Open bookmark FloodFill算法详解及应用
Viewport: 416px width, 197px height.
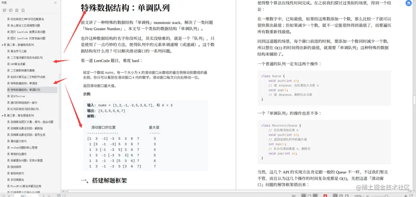click(x=26, y=186)
